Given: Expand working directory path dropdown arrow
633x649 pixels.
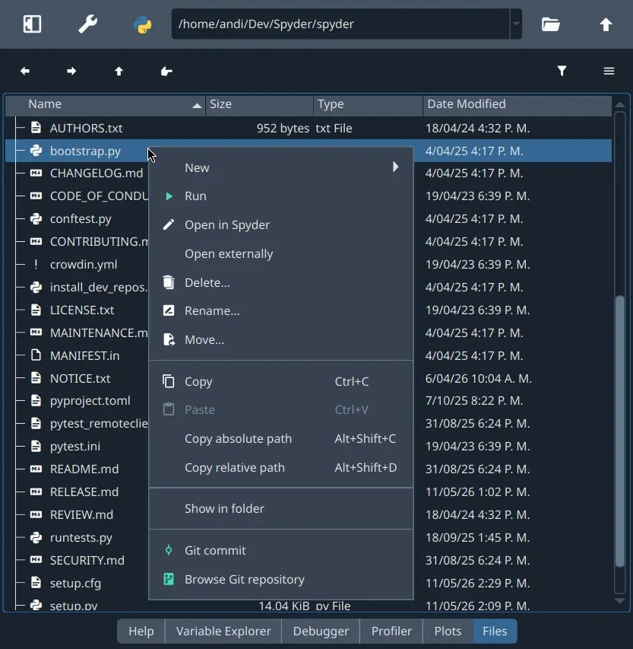Looking at the screenshot, I should tap(515, 24).
